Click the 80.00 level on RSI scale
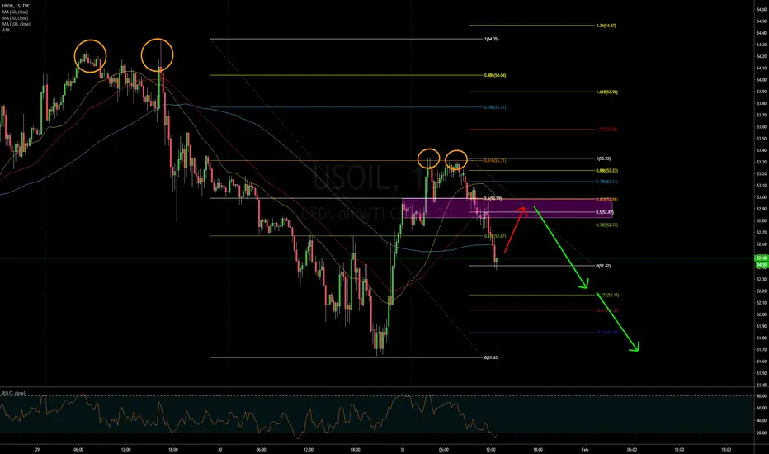 (x=762, y=395)
